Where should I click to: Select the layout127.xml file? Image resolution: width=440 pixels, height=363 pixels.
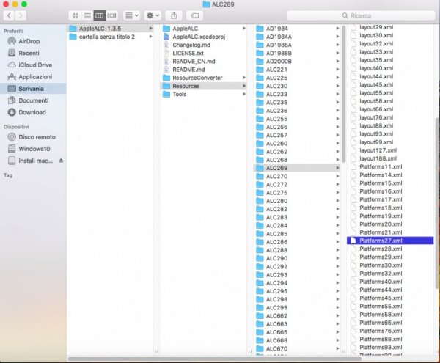[390, 150]
